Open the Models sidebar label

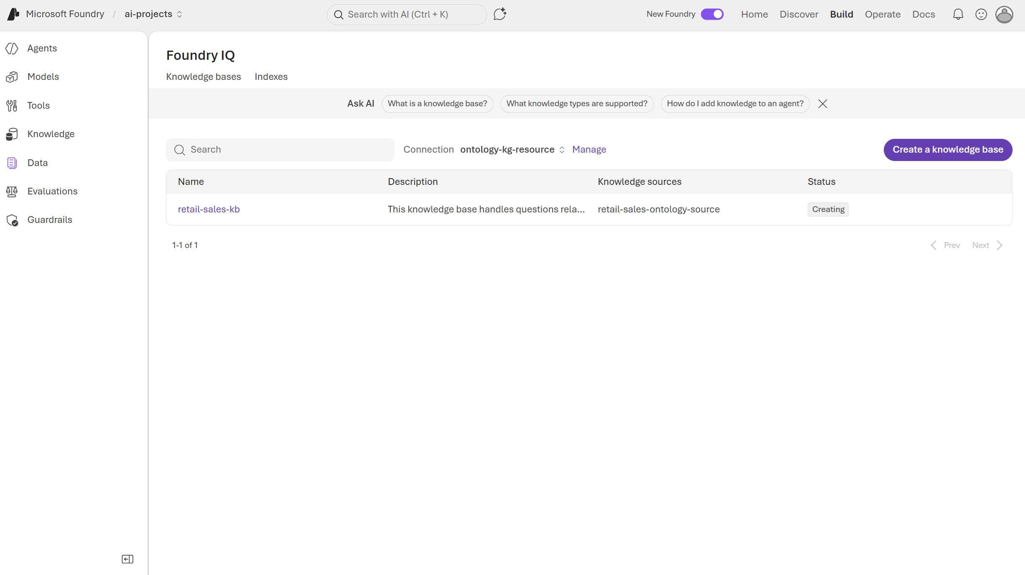[x=43, y=77]
